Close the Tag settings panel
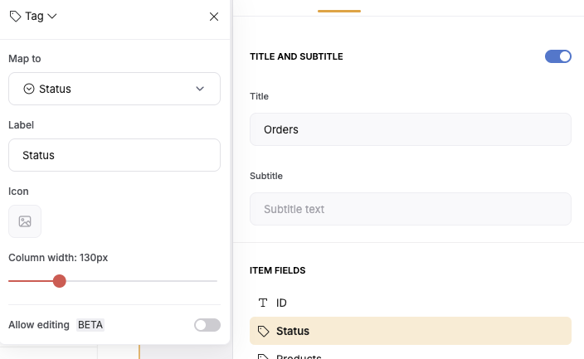The height and width of the screenshot is (359, 584). (214, 17)
